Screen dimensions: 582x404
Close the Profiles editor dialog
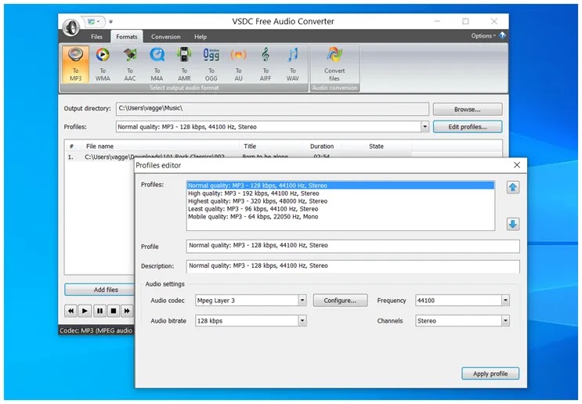click(x=517, y=165)
